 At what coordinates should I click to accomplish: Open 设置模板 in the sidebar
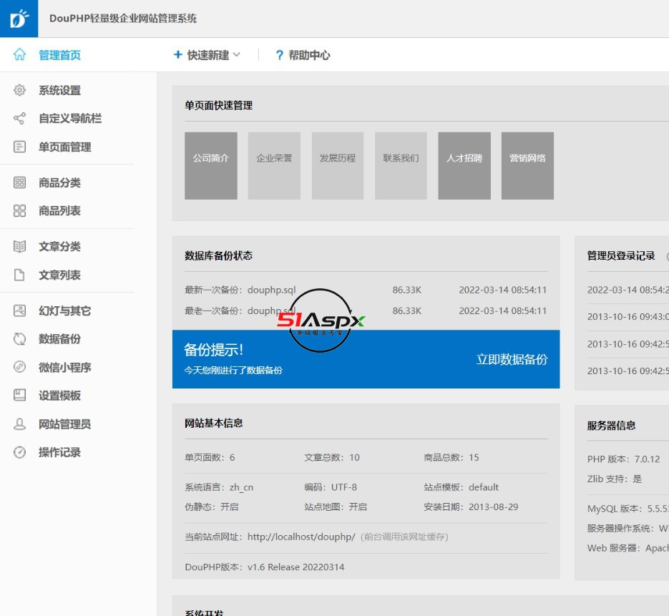tap(59, 396)
